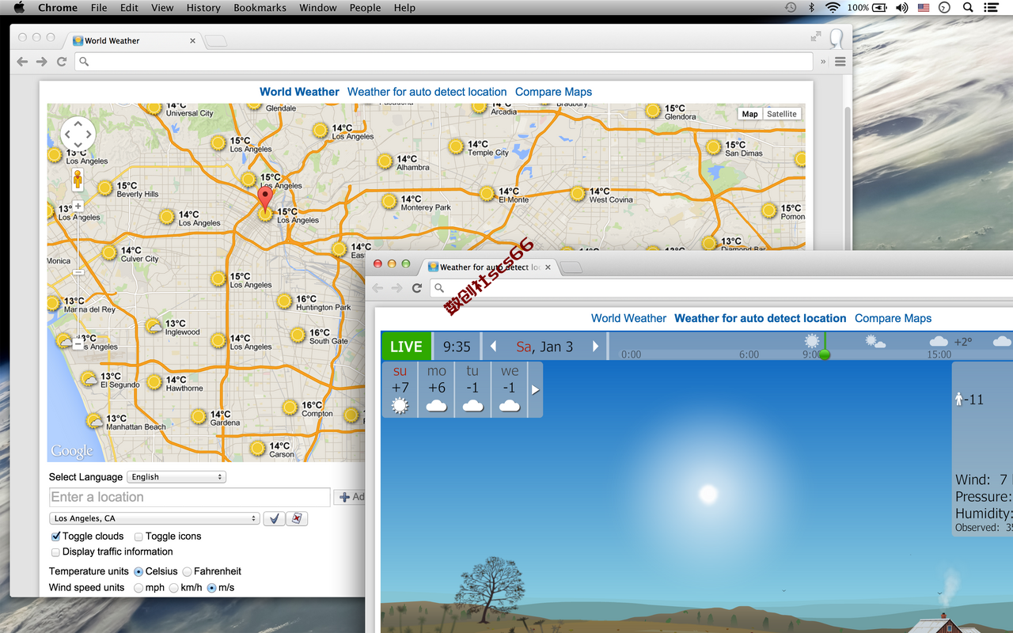Select Tuesday -1 forecast
Screen dimensions: 1013x633
(x=472, y=389)
